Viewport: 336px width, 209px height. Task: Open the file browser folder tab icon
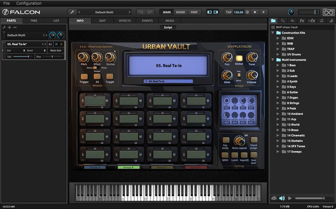pos(273,20)
